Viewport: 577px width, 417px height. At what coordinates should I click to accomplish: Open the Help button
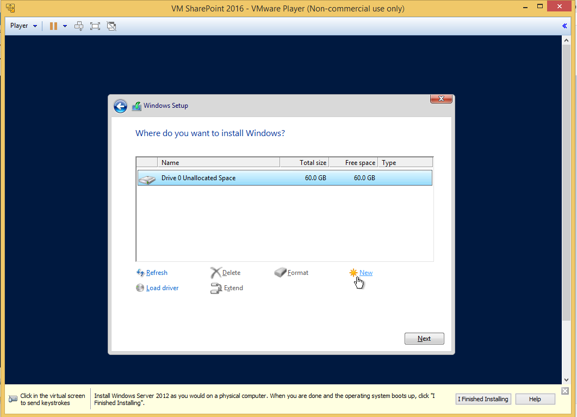[535, 399]
